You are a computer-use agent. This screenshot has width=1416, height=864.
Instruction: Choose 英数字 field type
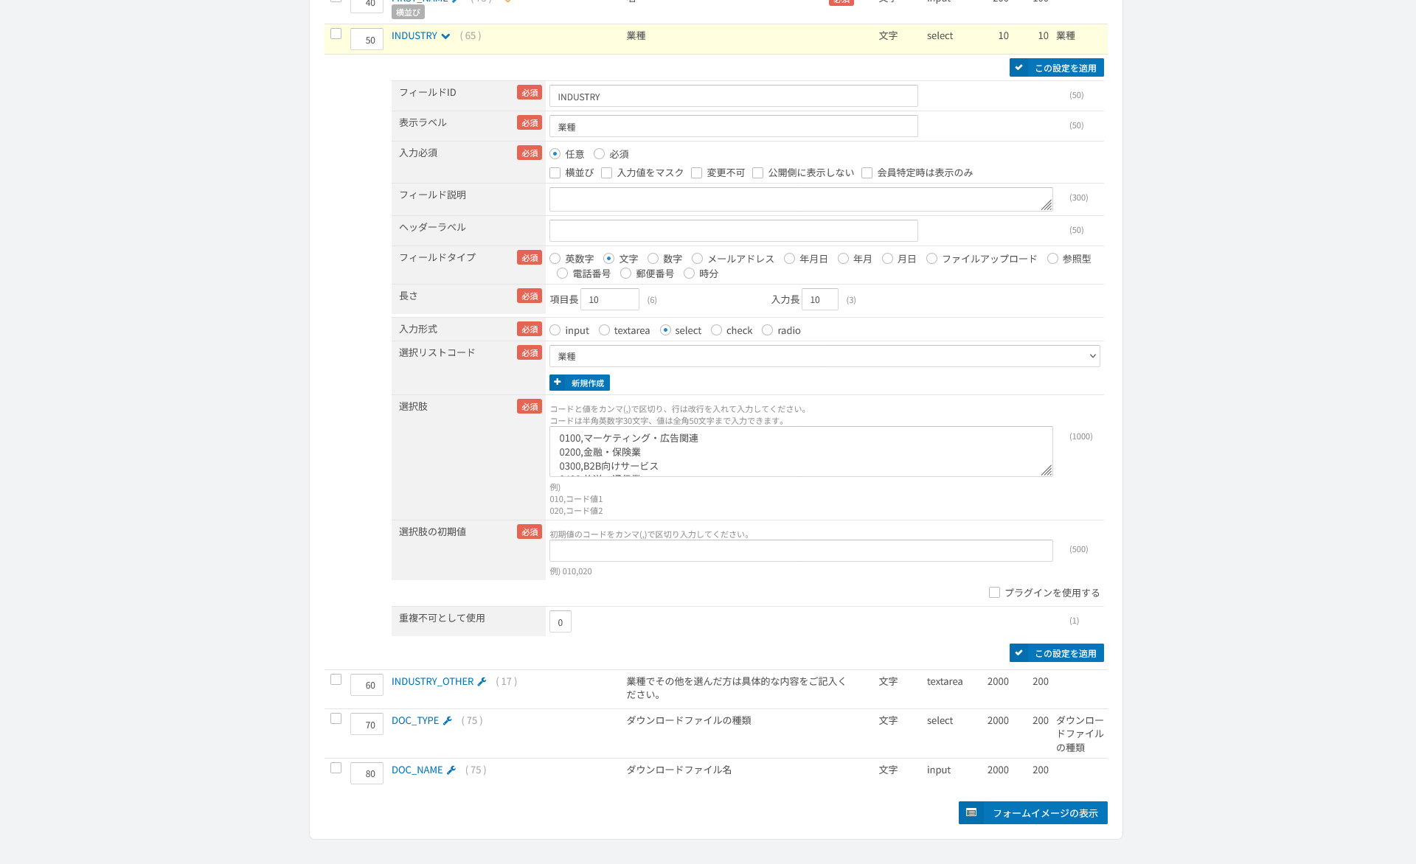555,259
